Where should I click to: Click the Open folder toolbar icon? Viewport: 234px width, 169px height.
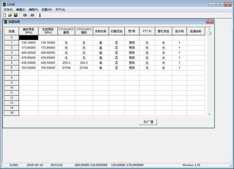10,15
